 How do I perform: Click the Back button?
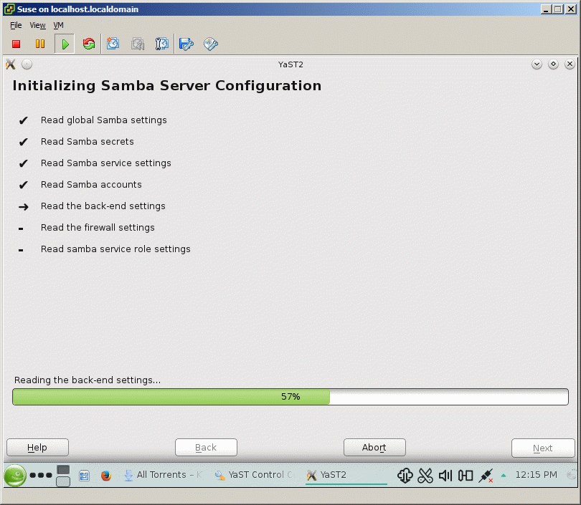point(206,448)
